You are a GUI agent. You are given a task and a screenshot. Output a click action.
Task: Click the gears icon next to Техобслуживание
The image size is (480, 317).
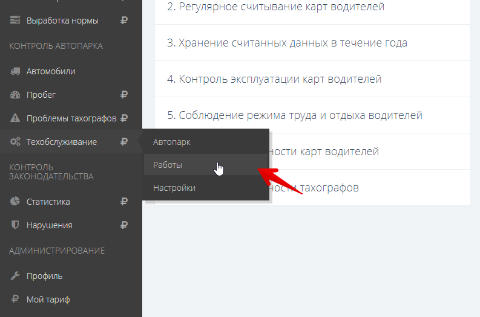15,141
